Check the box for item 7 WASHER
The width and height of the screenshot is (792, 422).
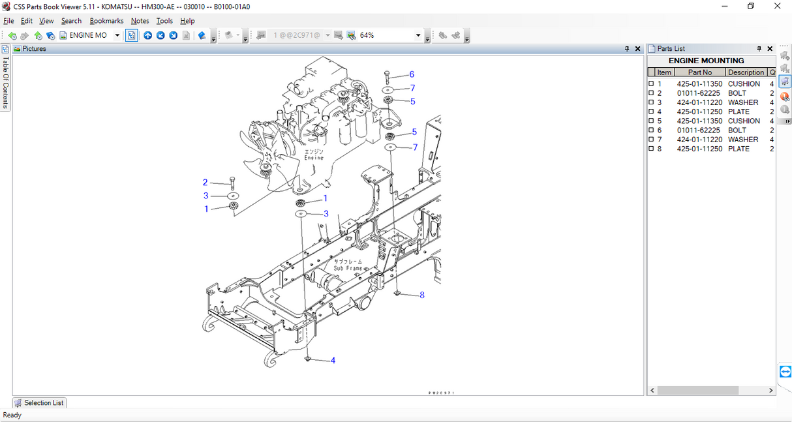click(651, 140)
